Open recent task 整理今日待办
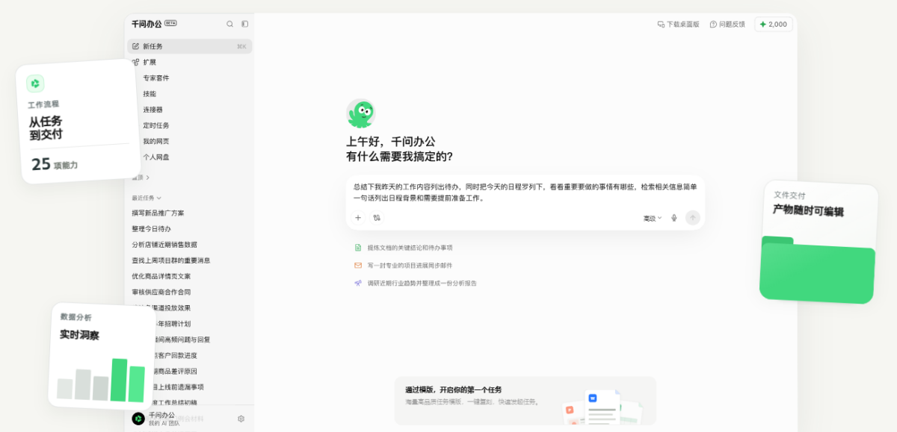The width and height of the screenshot is (897, 432). click(x=151, y=229)
